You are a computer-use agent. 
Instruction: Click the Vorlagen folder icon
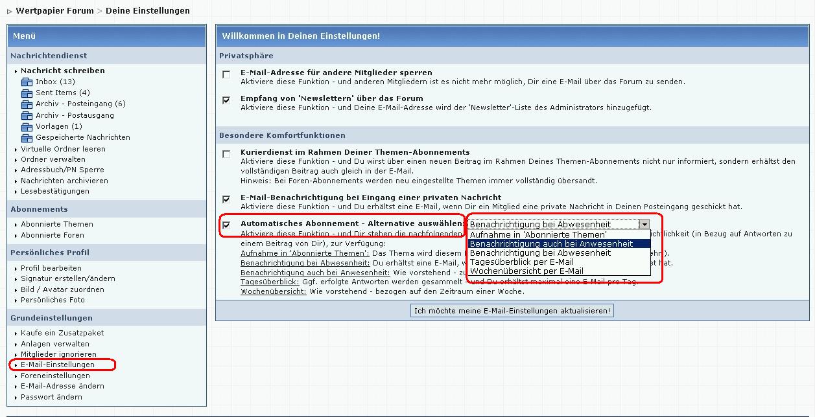27,126
